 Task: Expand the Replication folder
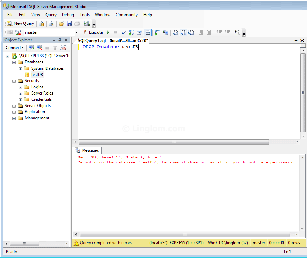click(x=14, y=112)
